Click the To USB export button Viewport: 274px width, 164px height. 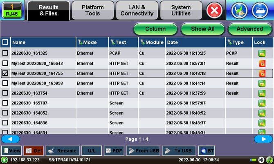pyautogui.click(x=179, y=151)
